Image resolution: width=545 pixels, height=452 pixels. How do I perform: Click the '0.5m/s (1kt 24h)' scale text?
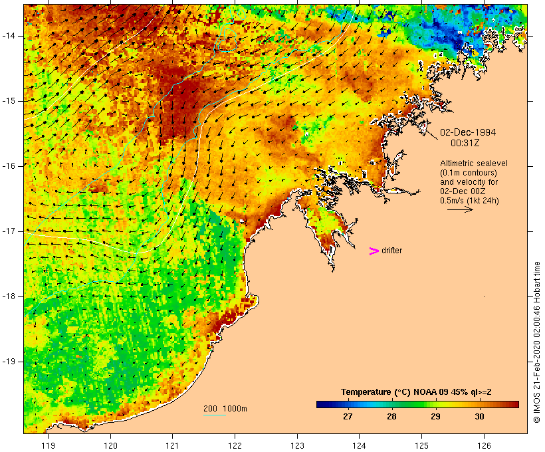click(469, 201)
